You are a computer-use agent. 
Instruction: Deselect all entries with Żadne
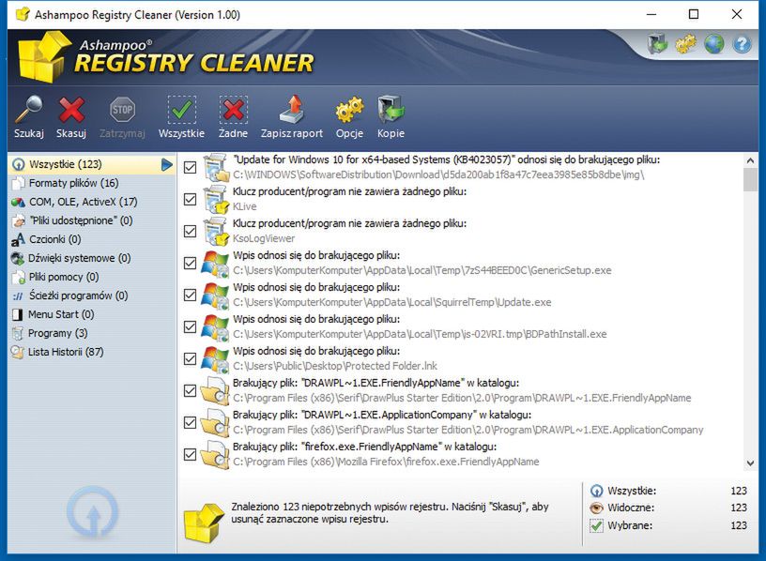coord(233,117)
